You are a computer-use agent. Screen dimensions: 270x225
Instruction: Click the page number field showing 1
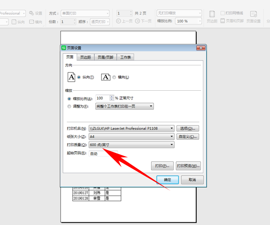point(123,13)
